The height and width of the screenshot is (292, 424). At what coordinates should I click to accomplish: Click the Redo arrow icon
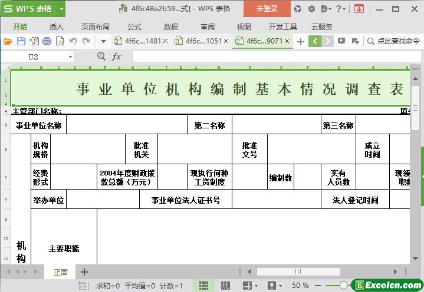(x=86, y=41)
